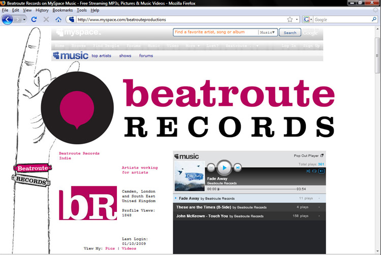Click the Pop Out Player icon

pos(322,155)
